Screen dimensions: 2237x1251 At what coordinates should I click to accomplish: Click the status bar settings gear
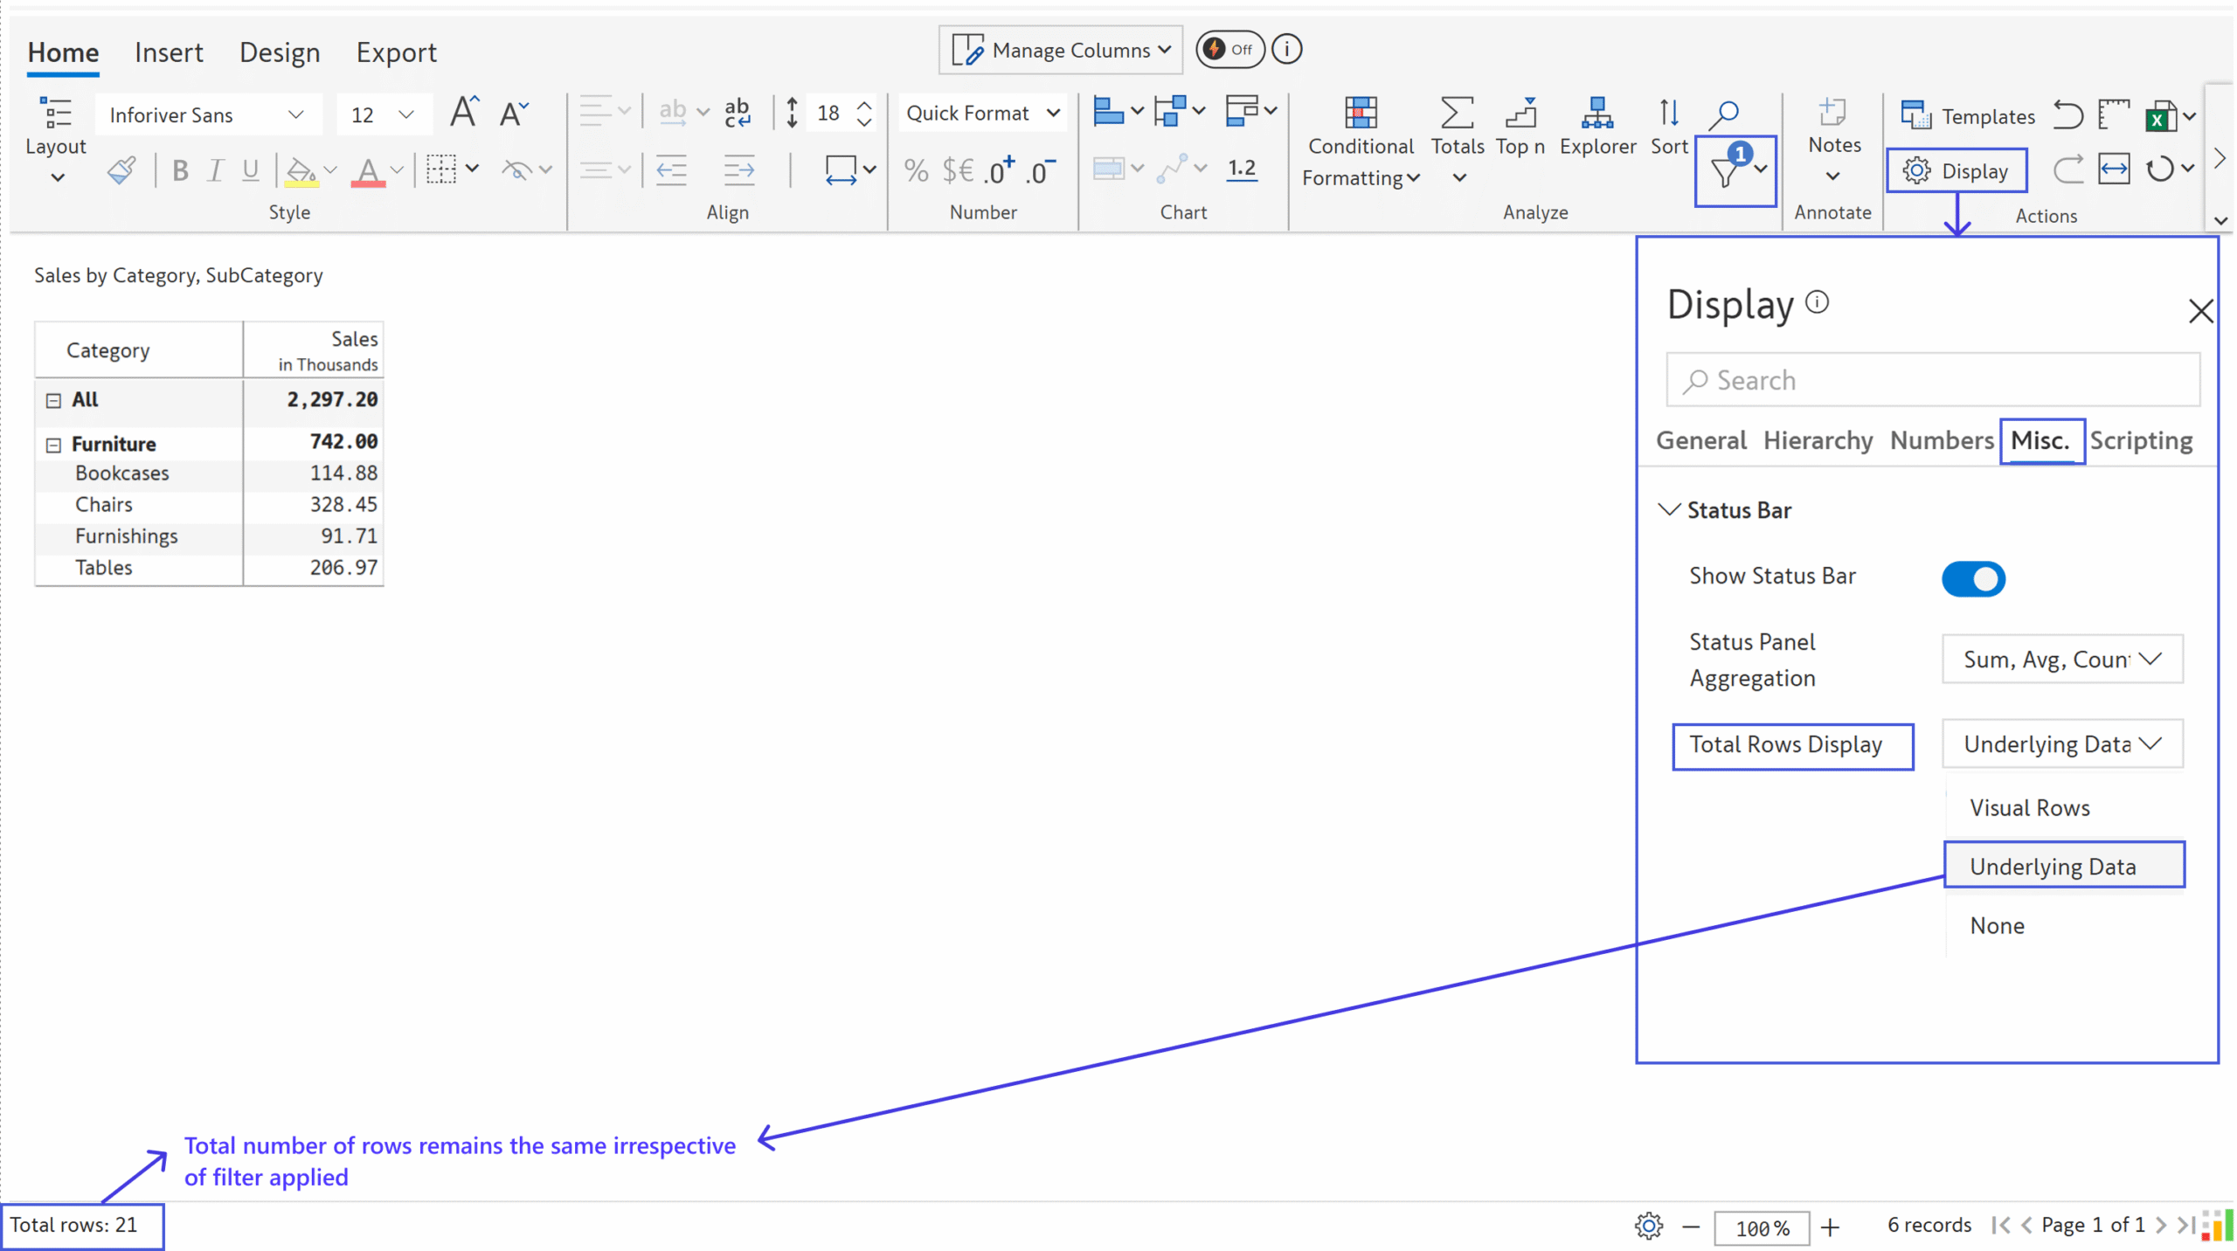click(1648, 1225)
